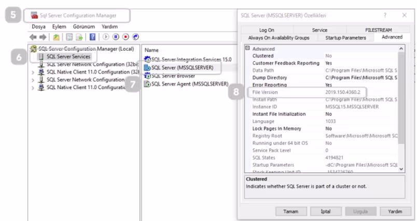Click the Instance ID value MSSQL15.MSSQLSERVER
Screen dimensions: 417x221
pos(352,107)
